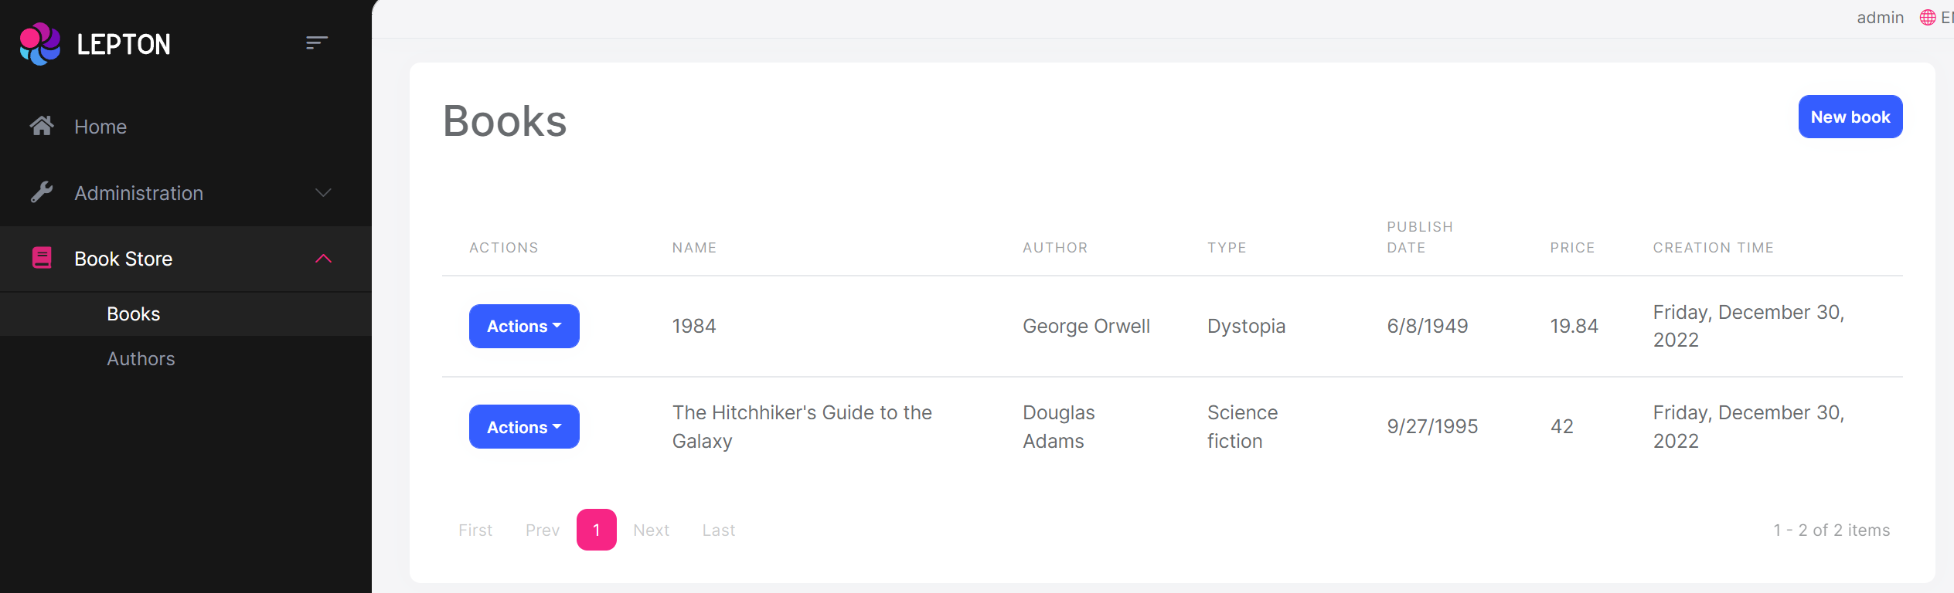Screen dimensions: 1954x593
Task: Open Actions dropdown for Hitchhiker's Guide
Action: 524,427
